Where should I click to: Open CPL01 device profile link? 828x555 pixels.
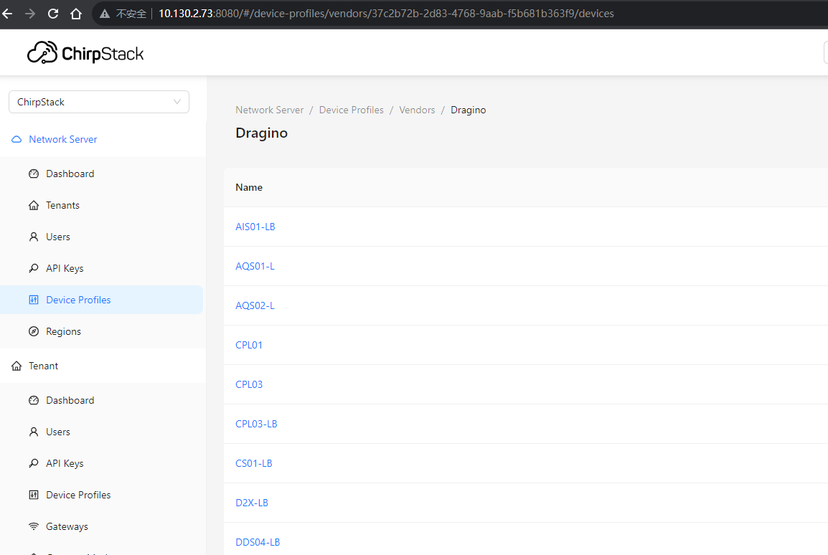(249, 345)
